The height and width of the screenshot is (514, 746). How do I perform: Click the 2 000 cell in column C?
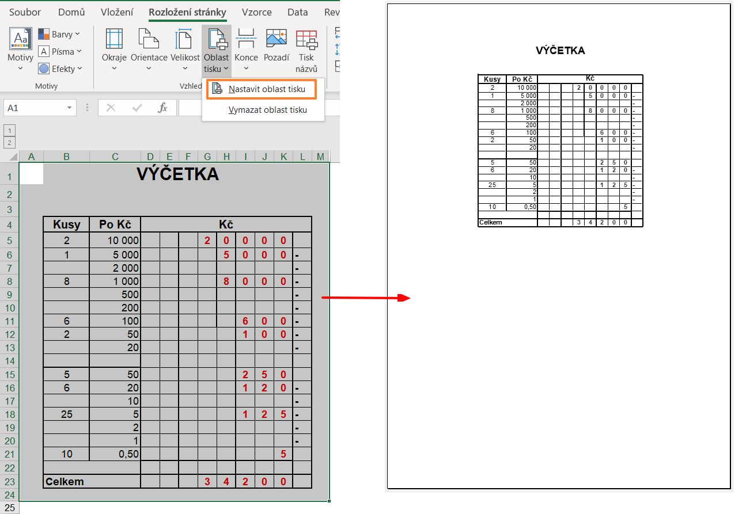click(x=115, y=268)
